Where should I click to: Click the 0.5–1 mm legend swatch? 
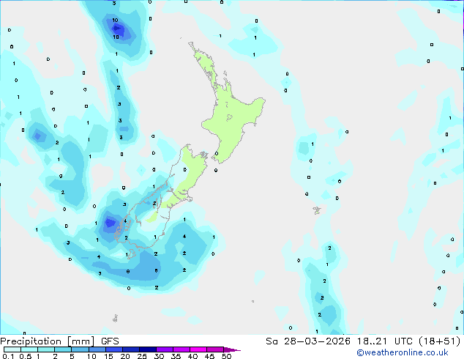point(29,349)
